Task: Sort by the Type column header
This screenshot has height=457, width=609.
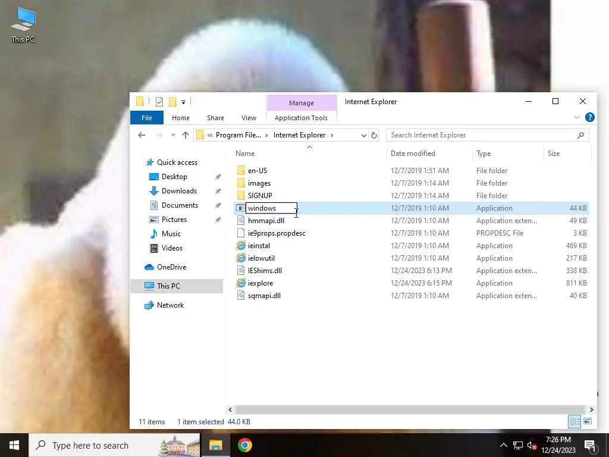Action: 484,154
